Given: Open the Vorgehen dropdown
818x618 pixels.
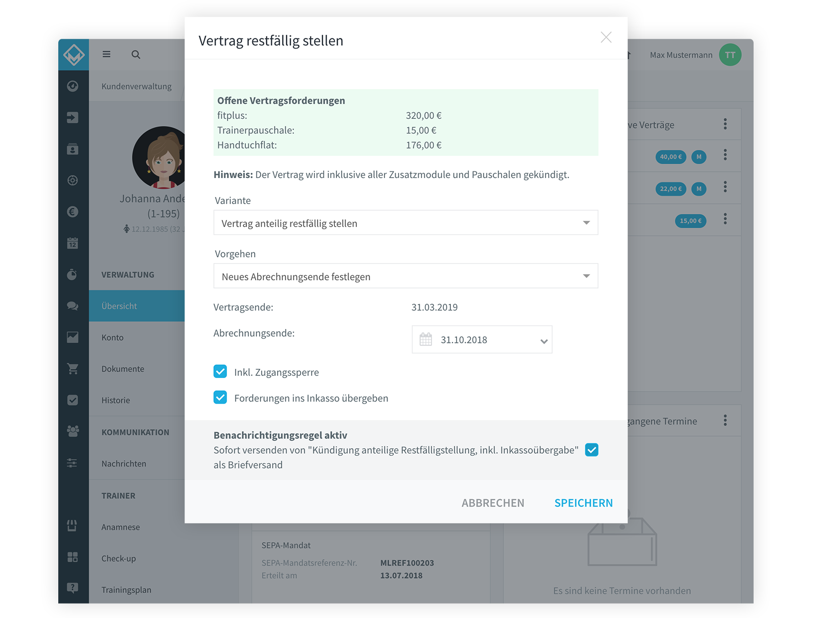Looking at the screenshot, I should click(x=406, y=276).
